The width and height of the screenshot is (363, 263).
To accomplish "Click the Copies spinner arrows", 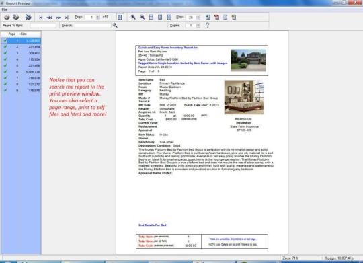I will pos(198,26).
